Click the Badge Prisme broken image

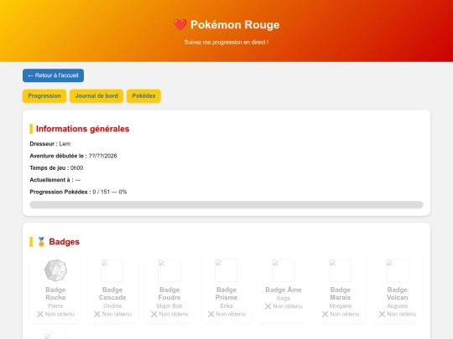[226, 270]
